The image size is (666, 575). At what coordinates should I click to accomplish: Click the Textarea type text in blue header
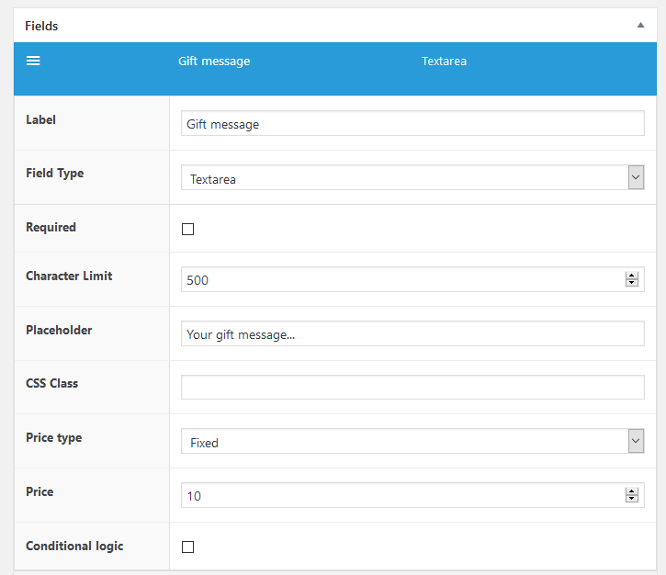pos(444,62)
